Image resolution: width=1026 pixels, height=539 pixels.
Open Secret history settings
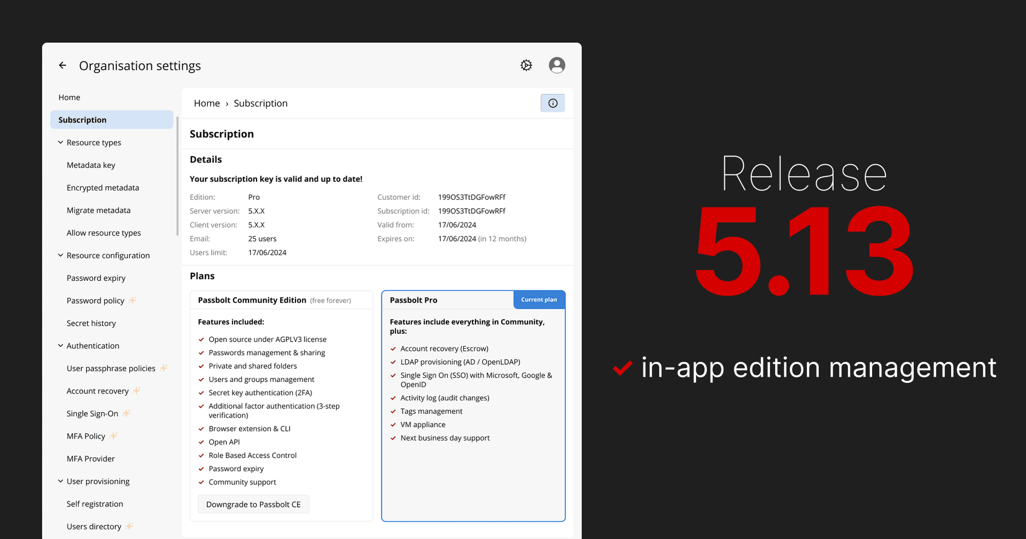click(x=91, y=323)
